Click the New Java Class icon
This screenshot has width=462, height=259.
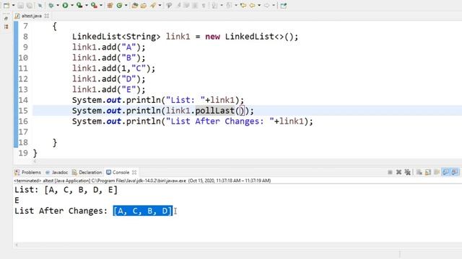(x=119, y=5)
